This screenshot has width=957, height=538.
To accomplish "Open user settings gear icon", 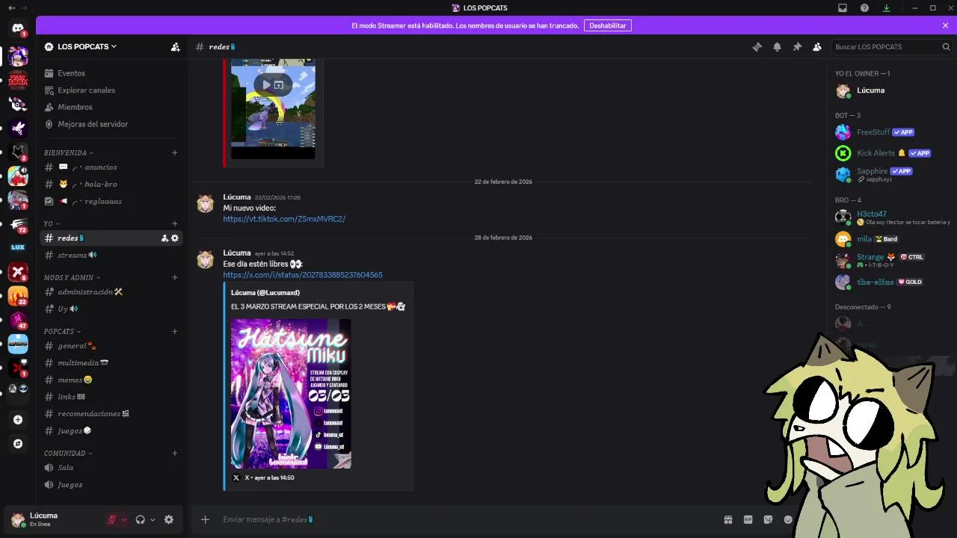I will (x=169, y=519).
